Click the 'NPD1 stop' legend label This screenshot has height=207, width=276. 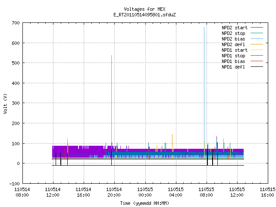click(x=233, y=56)
